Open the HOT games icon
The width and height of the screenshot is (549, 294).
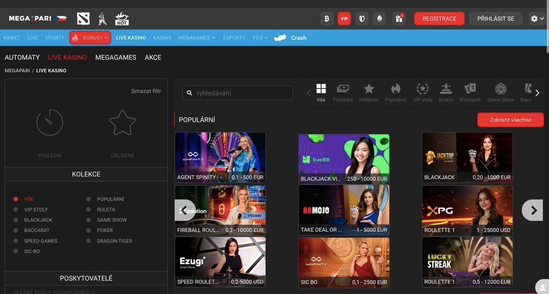(122, 19)
